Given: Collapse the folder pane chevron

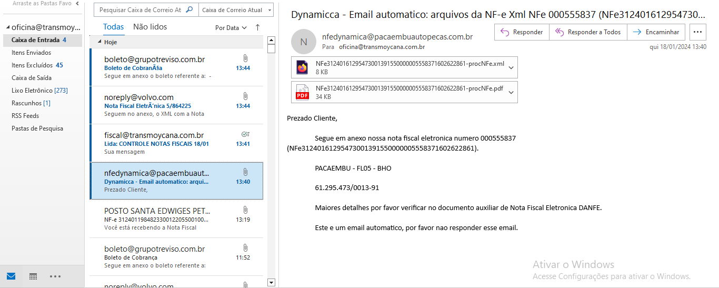Looking at the screenshot, I should (77, 4).
